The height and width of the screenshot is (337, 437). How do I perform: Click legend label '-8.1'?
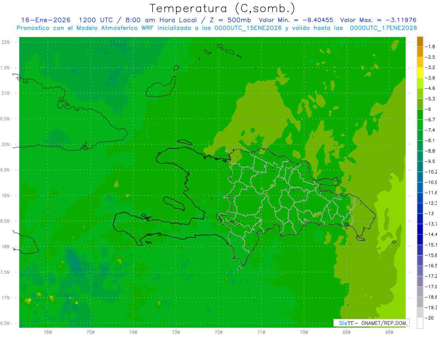pos(430,140)
